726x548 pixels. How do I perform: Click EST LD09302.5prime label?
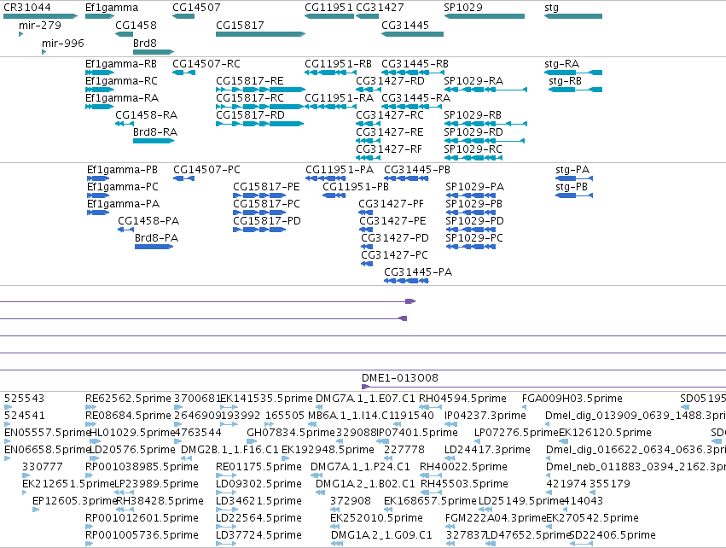pyautogui.click(x=258, y=484)
